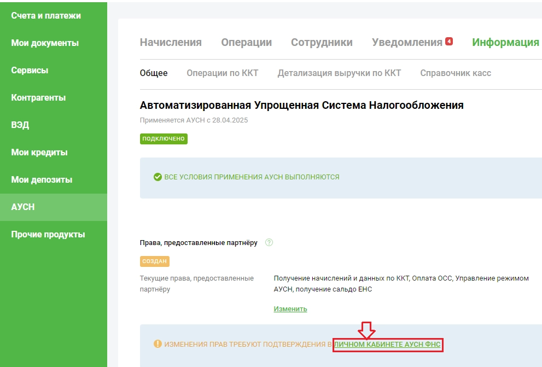Follow the ЛИЧНОМ КАБИНЕТЕ АУСН ФНС link
Viewport: 542px width, 367px height.
387,345
